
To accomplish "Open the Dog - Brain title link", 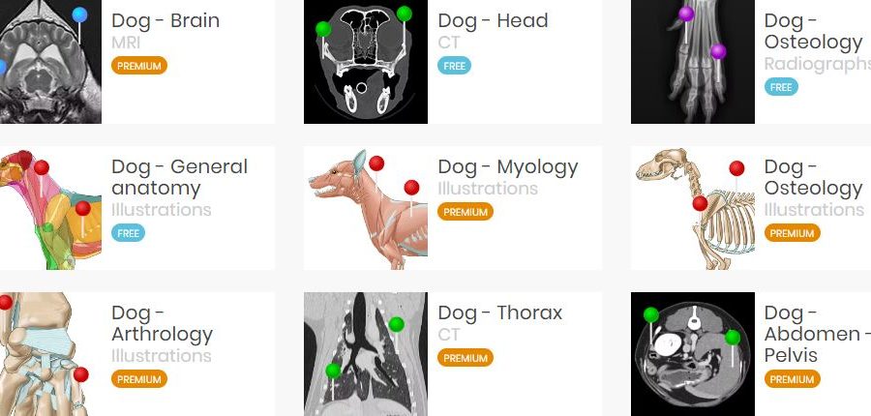I will tap(165, 20).
